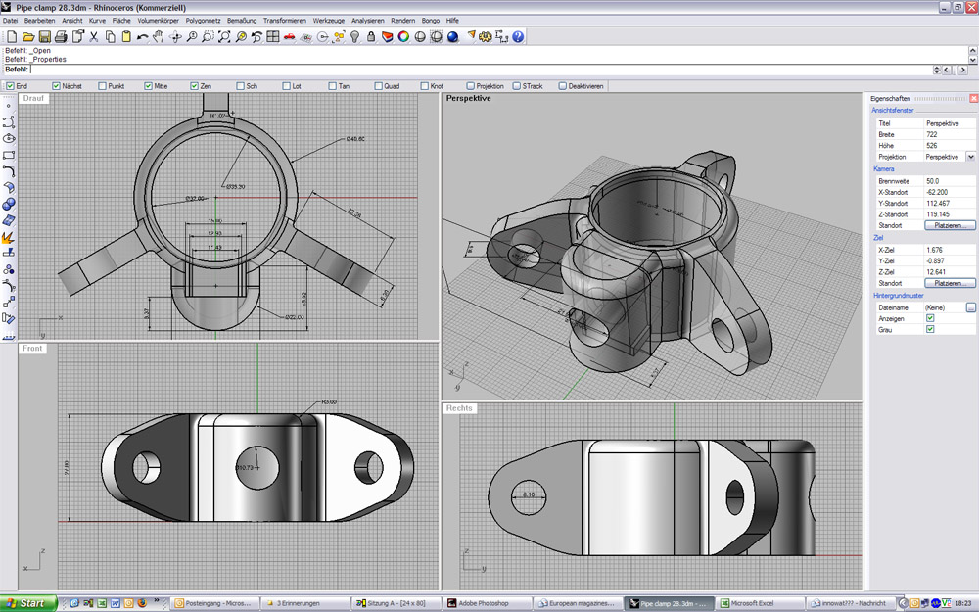Image resolution: width=979 pixels, height=612 pixels.
Task: Disable the Mitte object snap
Action: 149,86
